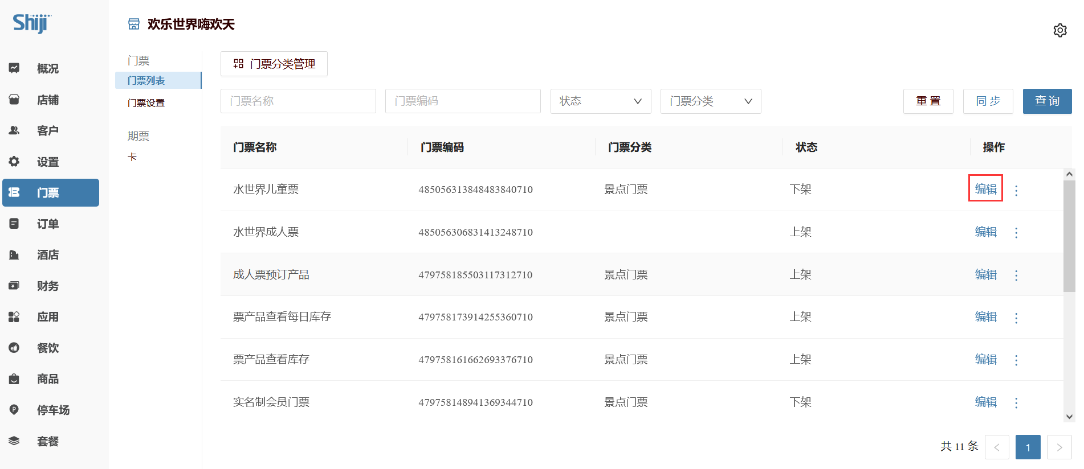Image resolution: width=1084 pixels, height=469 pixels.
Task: Click 下架 status of 实名制会员门票
Action: [801, 402]
